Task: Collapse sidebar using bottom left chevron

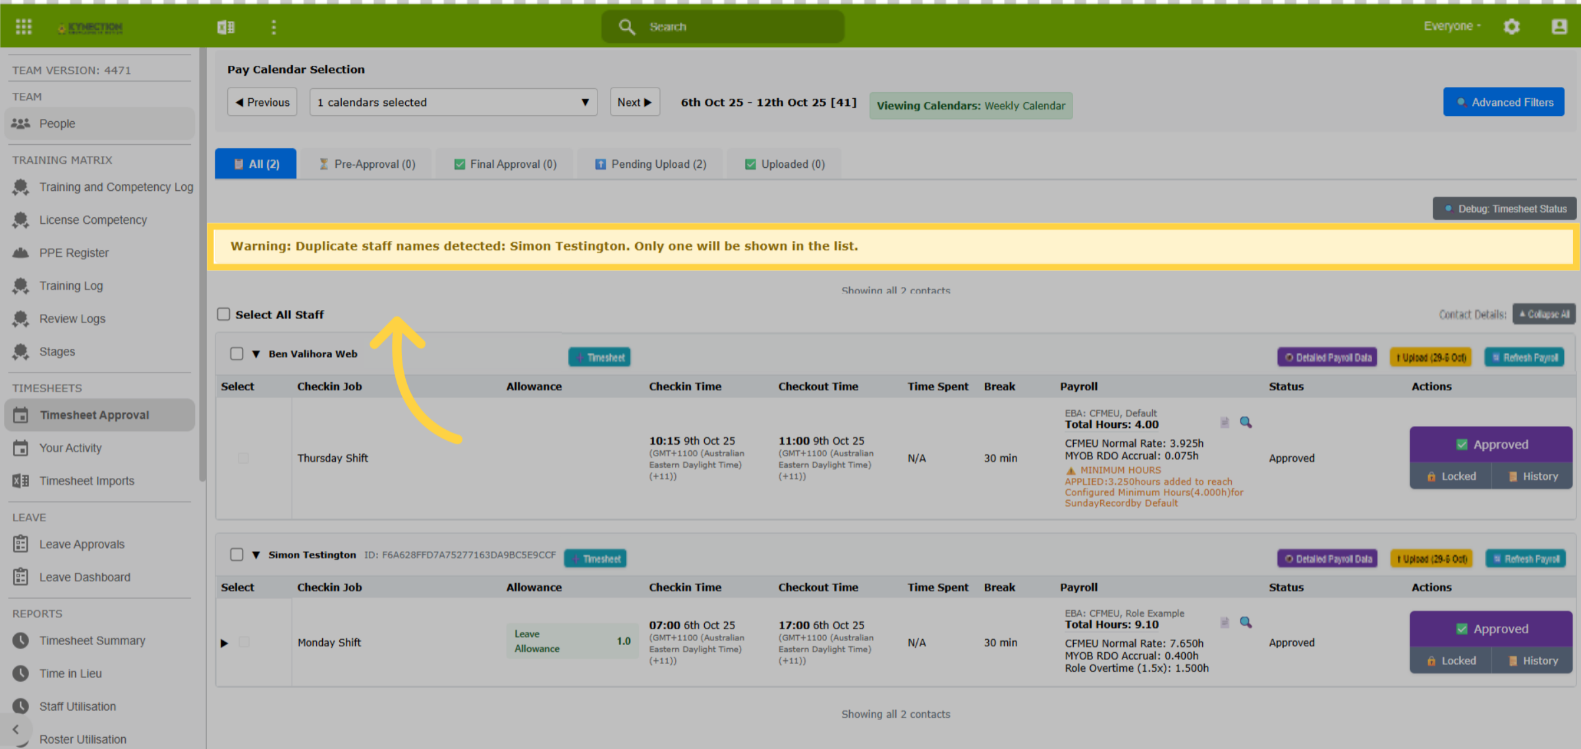Action: pos(16,730)
